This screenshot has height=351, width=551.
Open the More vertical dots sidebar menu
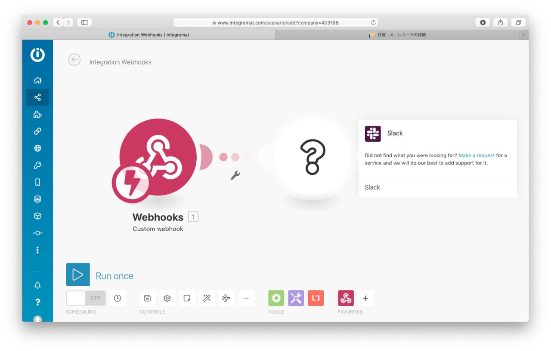tap(37, 250)
